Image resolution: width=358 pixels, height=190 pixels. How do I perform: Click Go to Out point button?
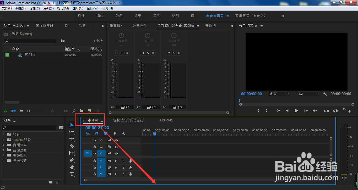click(x=315, y=111)
